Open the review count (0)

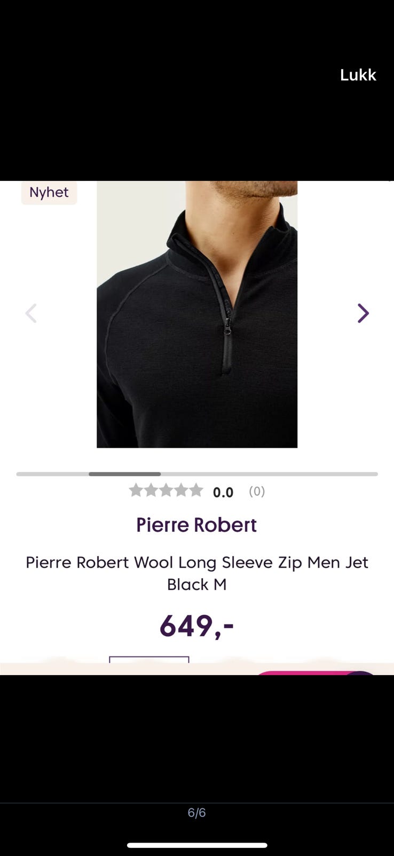point(257,491)
